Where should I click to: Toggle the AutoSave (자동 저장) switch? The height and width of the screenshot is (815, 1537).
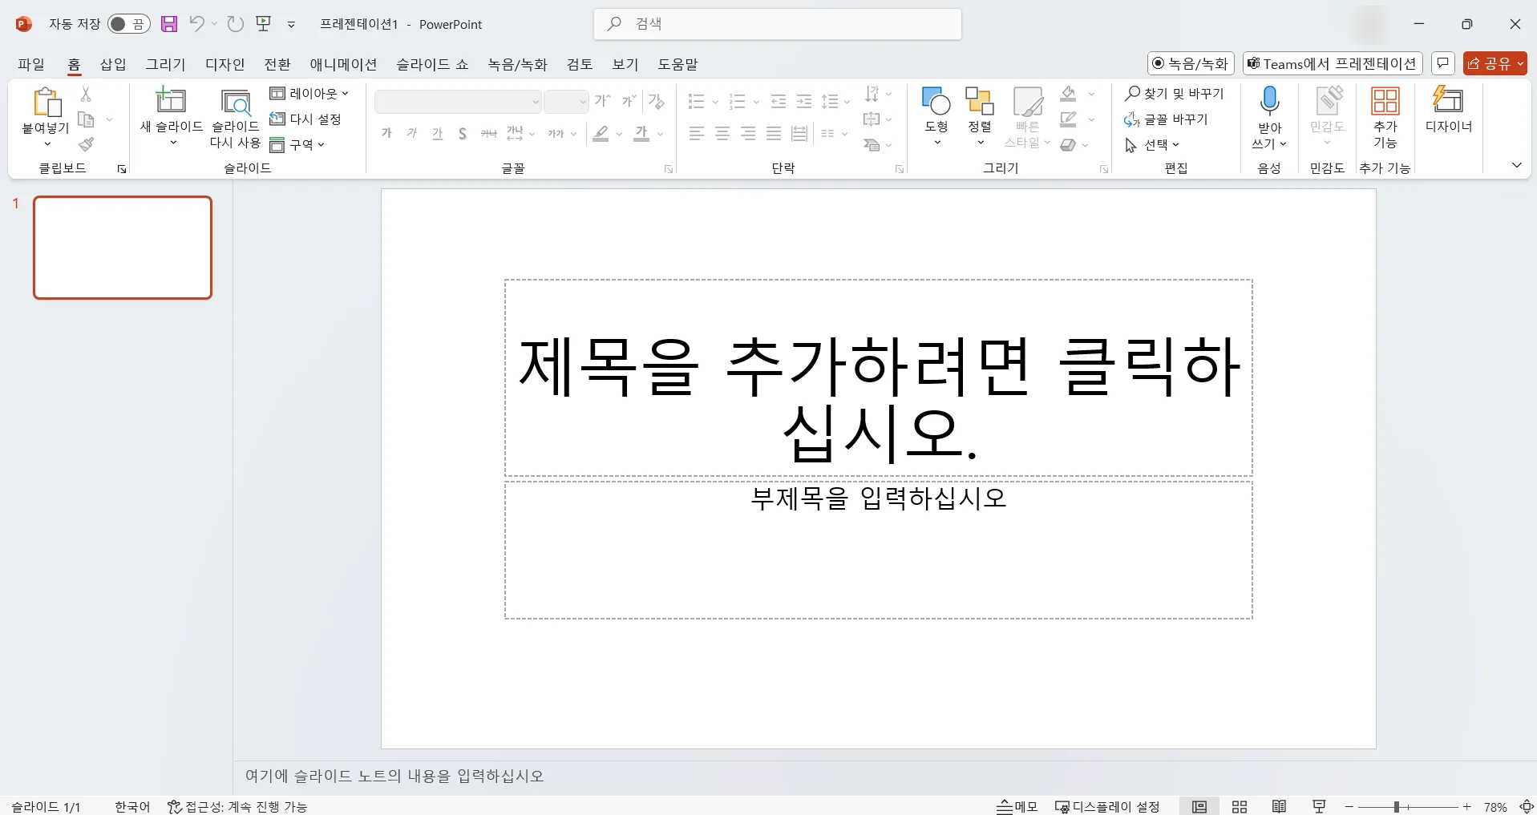pyautogui.click(x=128, y=24)
